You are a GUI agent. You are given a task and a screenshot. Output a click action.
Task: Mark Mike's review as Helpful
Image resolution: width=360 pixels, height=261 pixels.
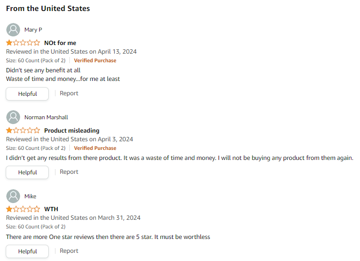[x=27, y=251]
